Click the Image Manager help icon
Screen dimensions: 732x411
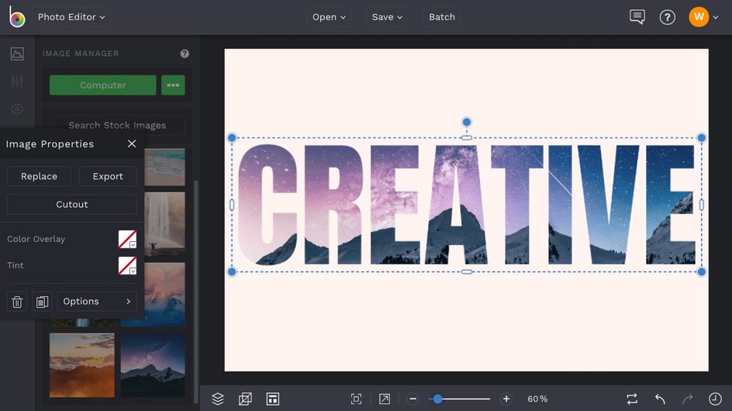point(185,54)
